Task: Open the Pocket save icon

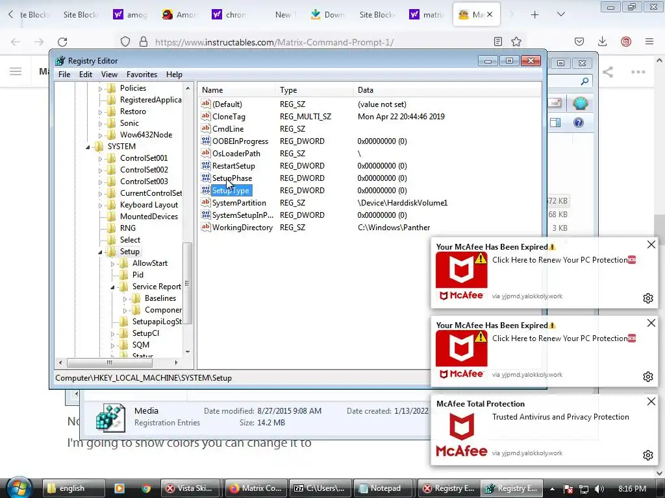Action: pyautogui.click(x=579, y=41)
